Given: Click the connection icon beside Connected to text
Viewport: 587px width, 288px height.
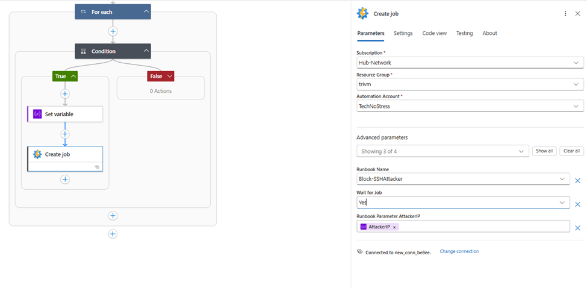Looking at the screenshot, I should 360,252.
